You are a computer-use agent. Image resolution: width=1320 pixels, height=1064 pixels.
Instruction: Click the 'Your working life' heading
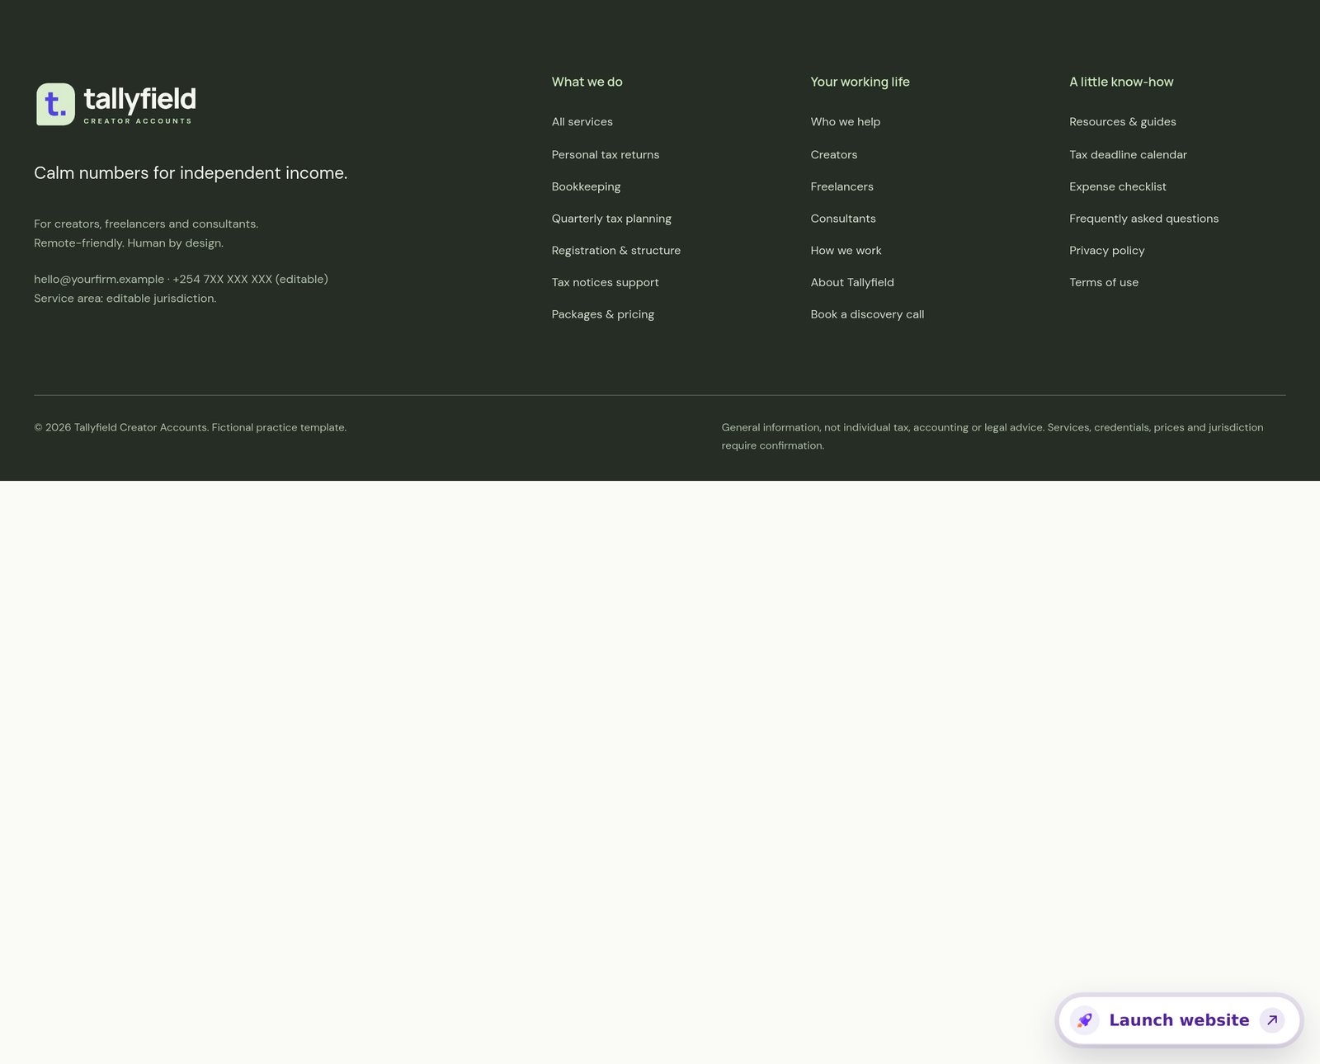(x=860, y=82)
